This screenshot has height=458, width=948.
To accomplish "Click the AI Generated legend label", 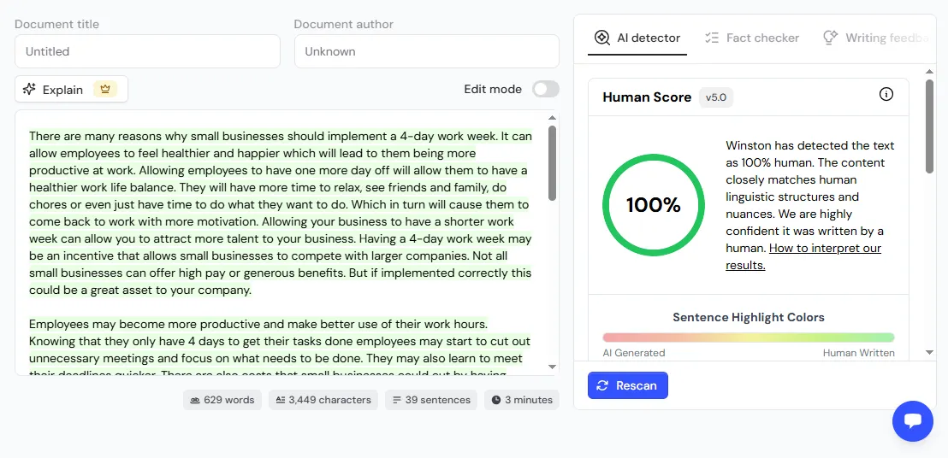I will point(634,353).
